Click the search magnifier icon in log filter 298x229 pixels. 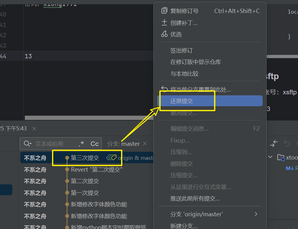tap(27, 144)
